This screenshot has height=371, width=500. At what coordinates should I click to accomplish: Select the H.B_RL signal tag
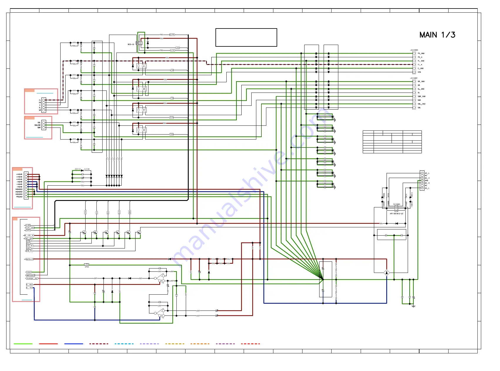[29, 251]
